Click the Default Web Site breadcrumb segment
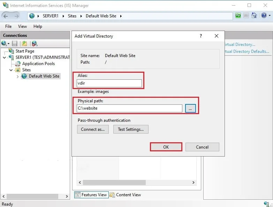This screenshot has height=207, width=273. click(101, 16)
